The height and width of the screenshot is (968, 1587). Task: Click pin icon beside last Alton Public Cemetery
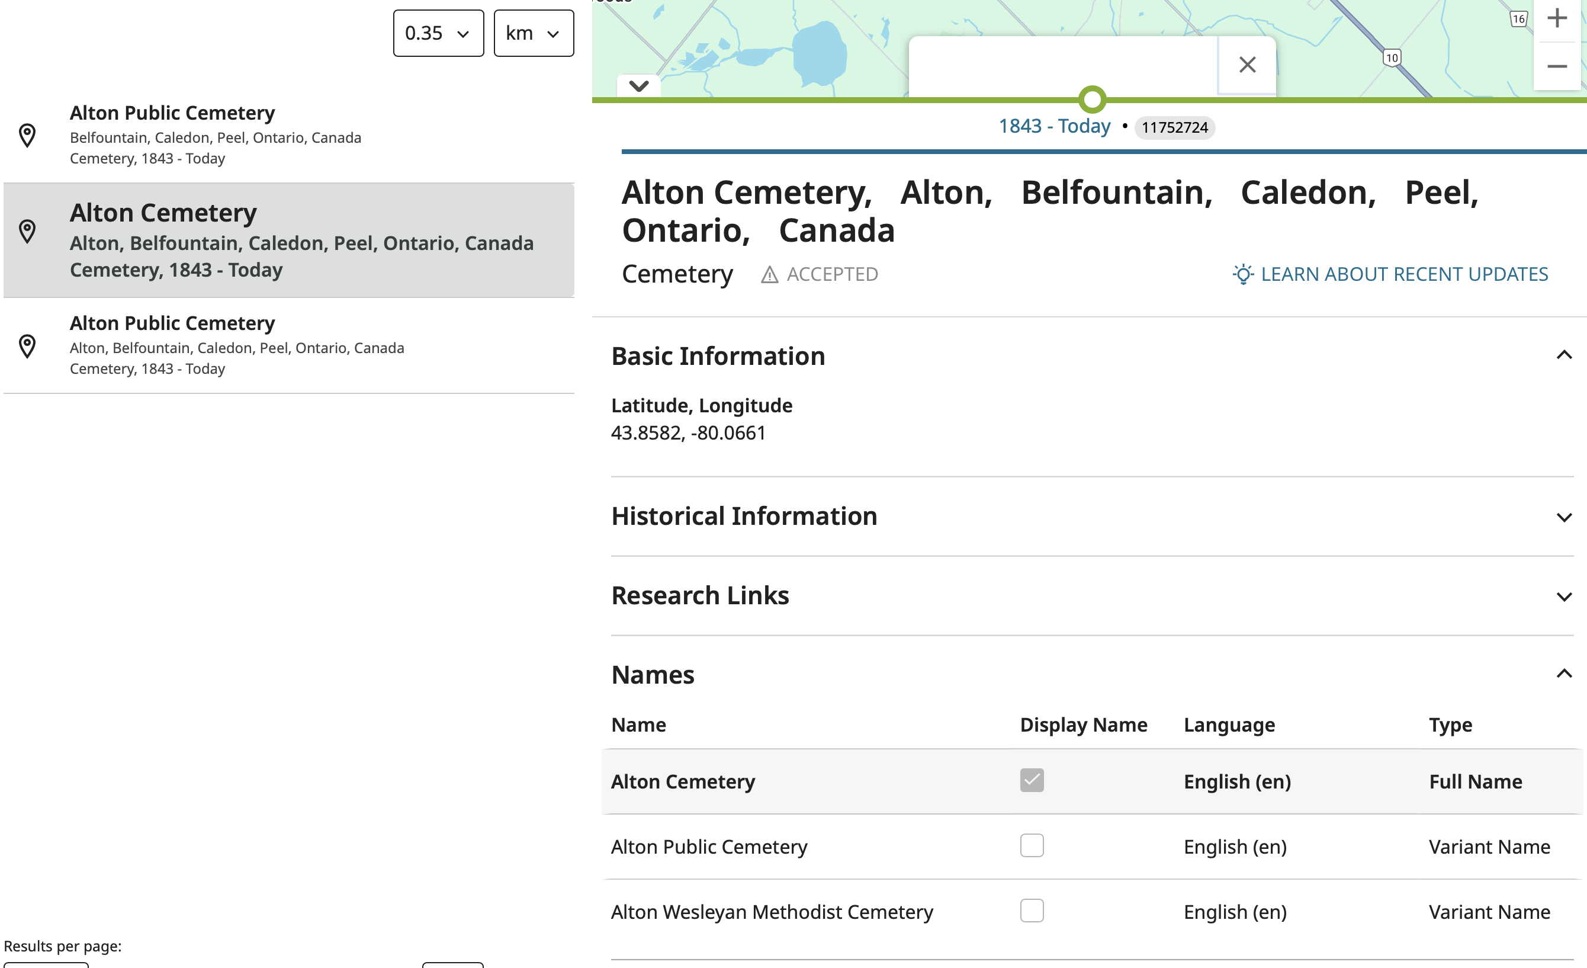pyautogui.click(x=27, y=346)
